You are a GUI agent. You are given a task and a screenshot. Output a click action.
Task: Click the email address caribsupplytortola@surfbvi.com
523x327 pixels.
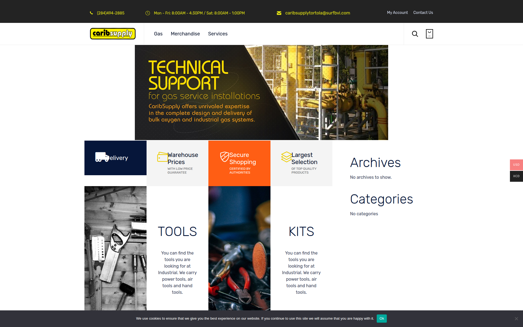point(318,13)
